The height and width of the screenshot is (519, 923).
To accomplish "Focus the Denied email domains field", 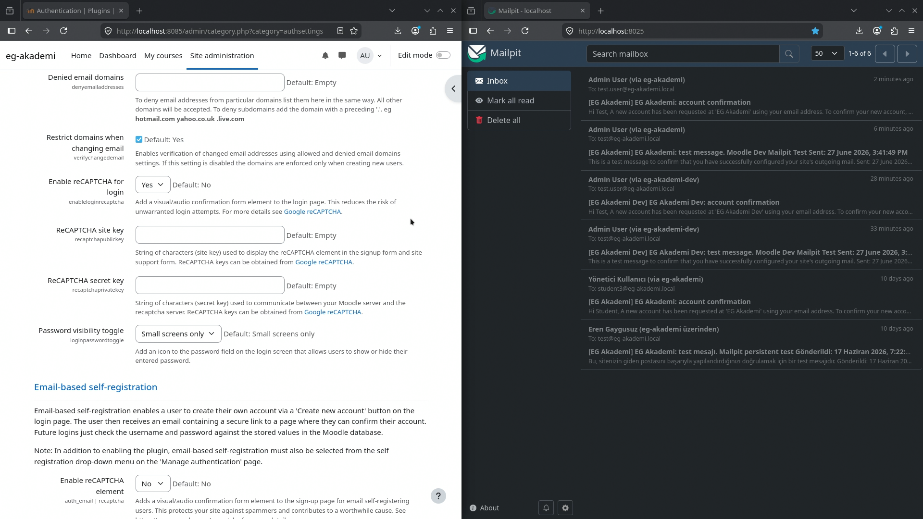I will (x=210, y=83).
